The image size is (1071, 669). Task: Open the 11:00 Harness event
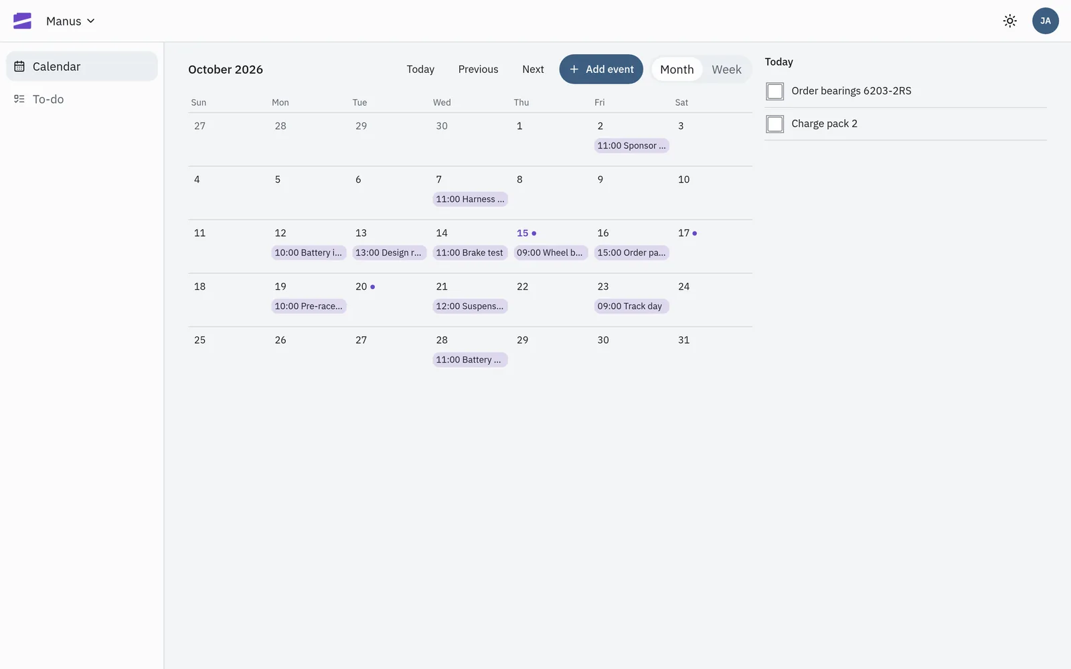[x=470, y=199]
